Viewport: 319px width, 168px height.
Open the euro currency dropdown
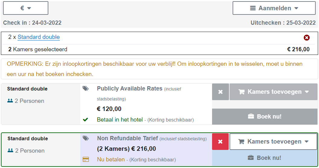[26, 8]
